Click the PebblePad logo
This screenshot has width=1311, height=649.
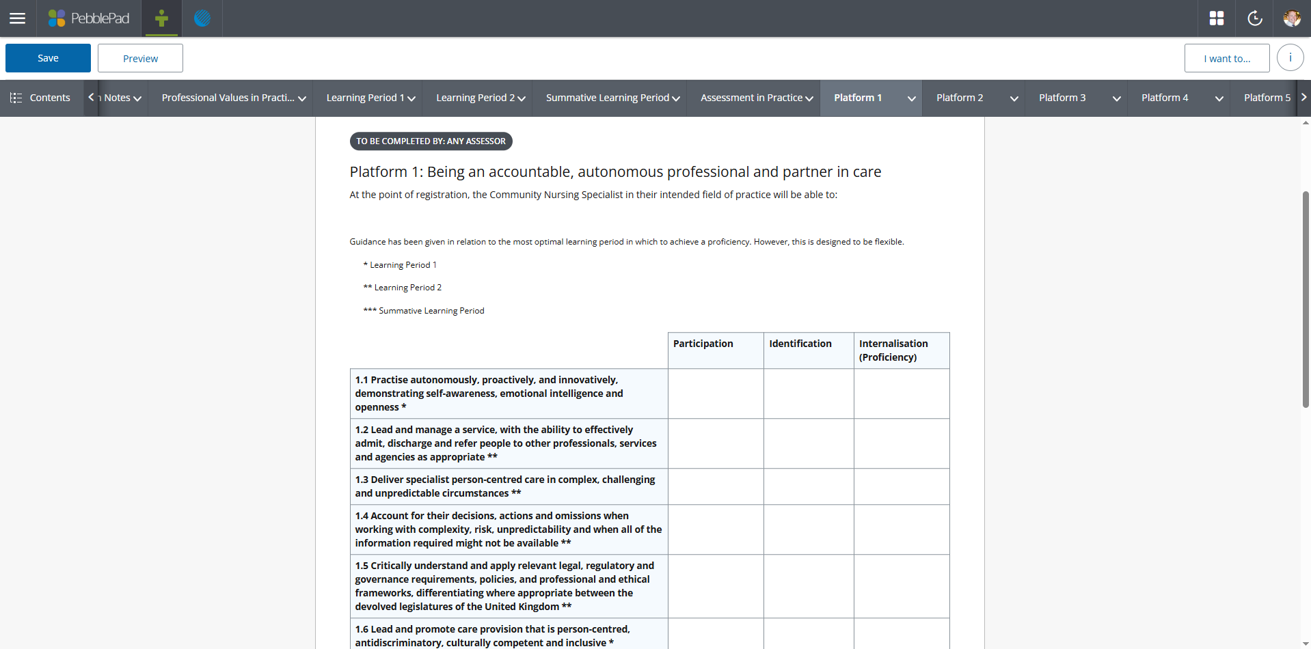coord(89,18)
